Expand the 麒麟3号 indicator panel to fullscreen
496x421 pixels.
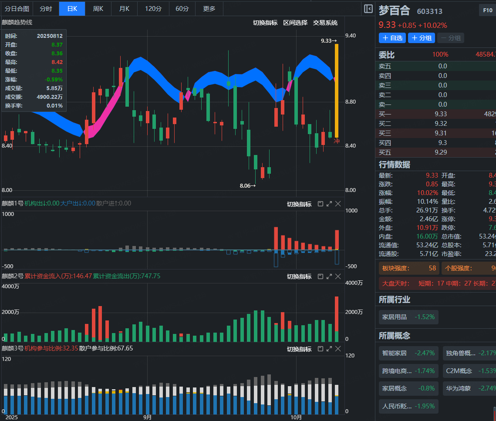(x=329, y=349)
